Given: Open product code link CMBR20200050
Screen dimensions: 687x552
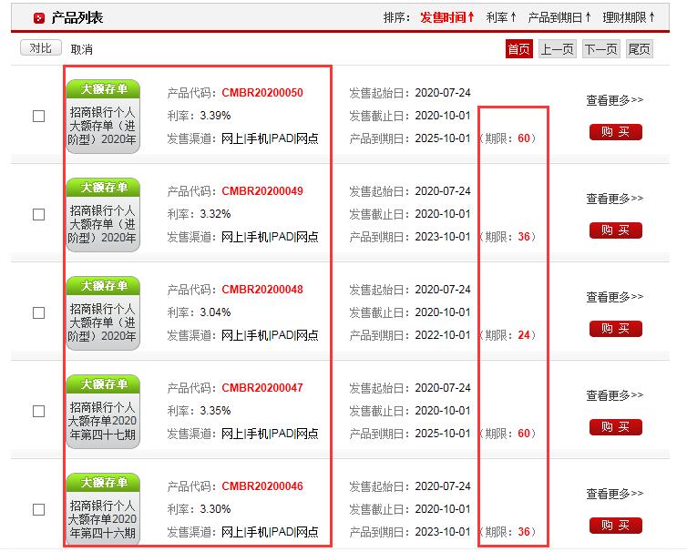Looking at the screenshot, I should pos(262,93).
